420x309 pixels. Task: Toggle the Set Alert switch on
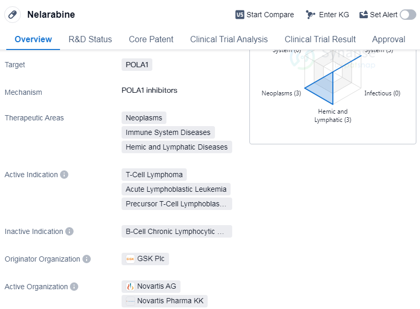(x=407, y=15)
